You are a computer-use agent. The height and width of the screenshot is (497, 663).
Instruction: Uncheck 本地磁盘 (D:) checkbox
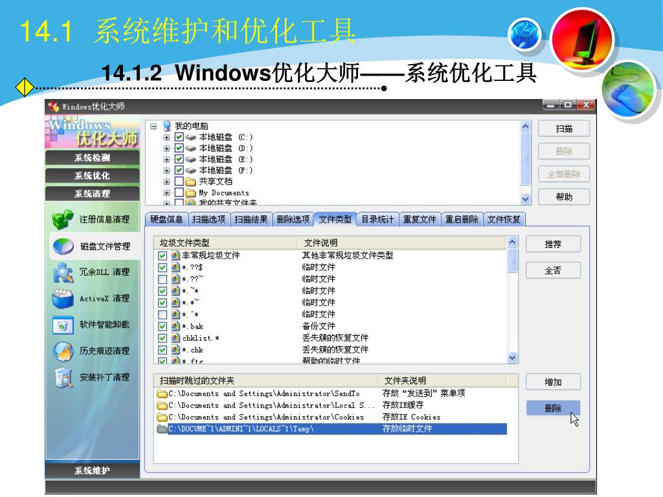179,148
